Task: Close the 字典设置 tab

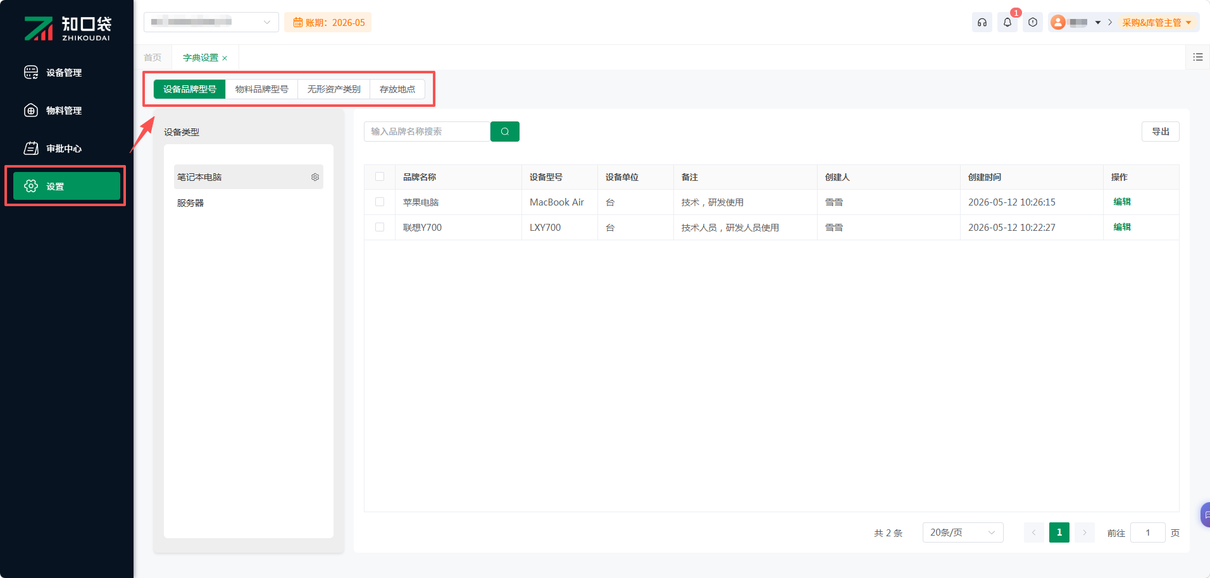Action: coord(225,58)
